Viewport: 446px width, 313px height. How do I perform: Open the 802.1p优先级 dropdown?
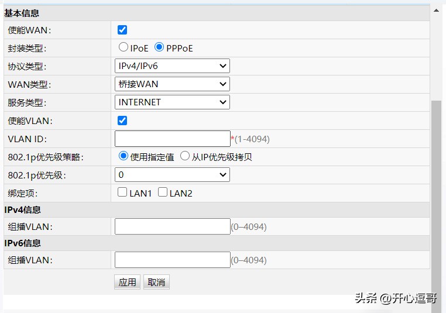(172, 174)
